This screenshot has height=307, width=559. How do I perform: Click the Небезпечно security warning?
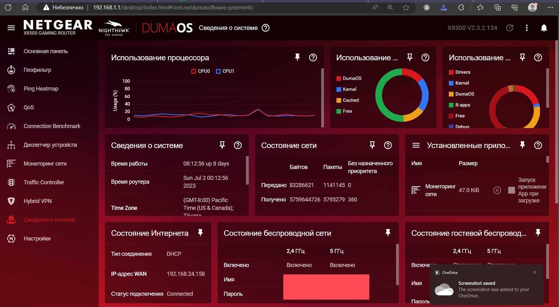pyautogui.click(x=63, y=7)
